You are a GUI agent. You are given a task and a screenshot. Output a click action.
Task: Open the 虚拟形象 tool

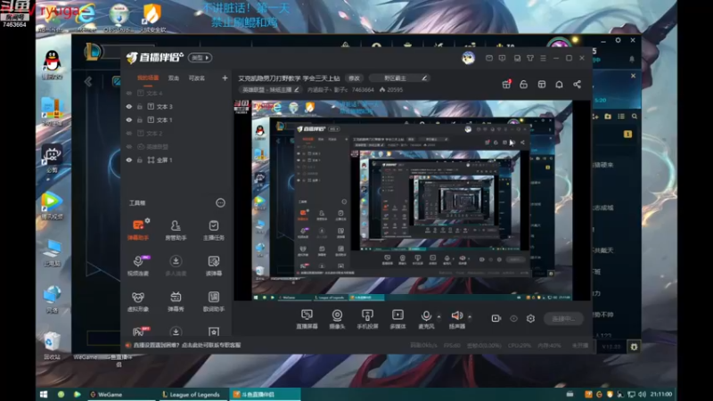[x=138, y=301]
